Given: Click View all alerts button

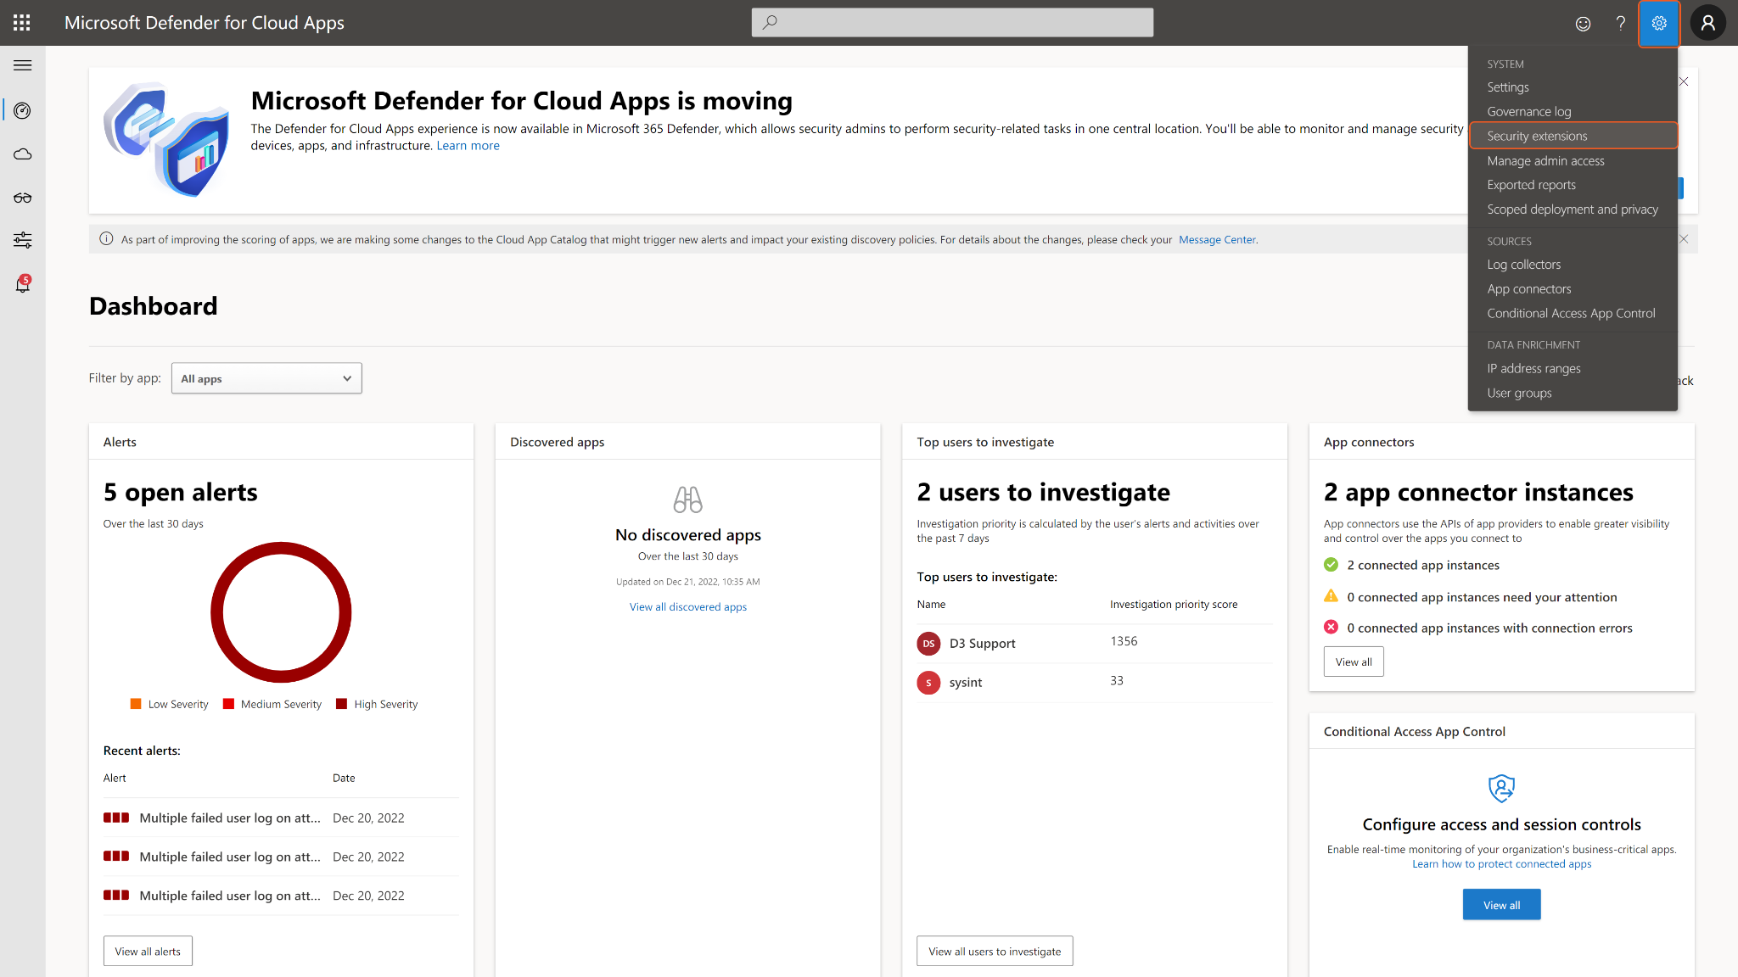Looking at the screenshot, I should (x=148, y=951).
